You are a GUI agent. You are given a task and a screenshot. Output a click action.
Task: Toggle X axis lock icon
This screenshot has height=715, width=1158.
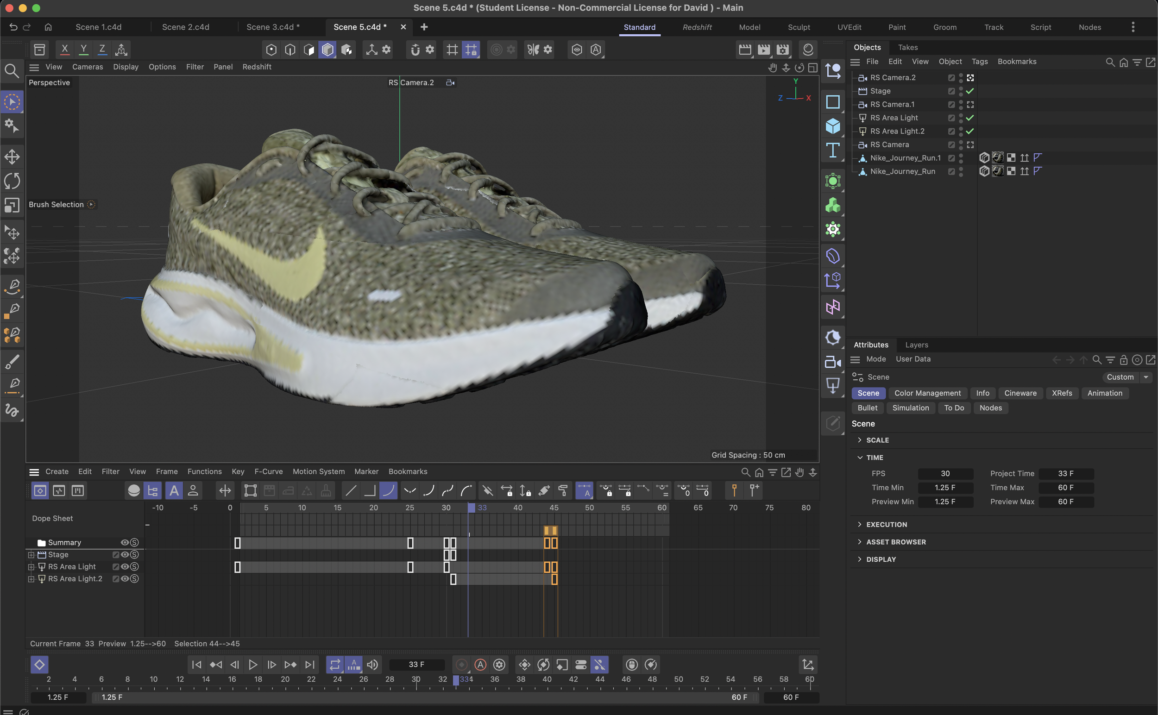65,49
